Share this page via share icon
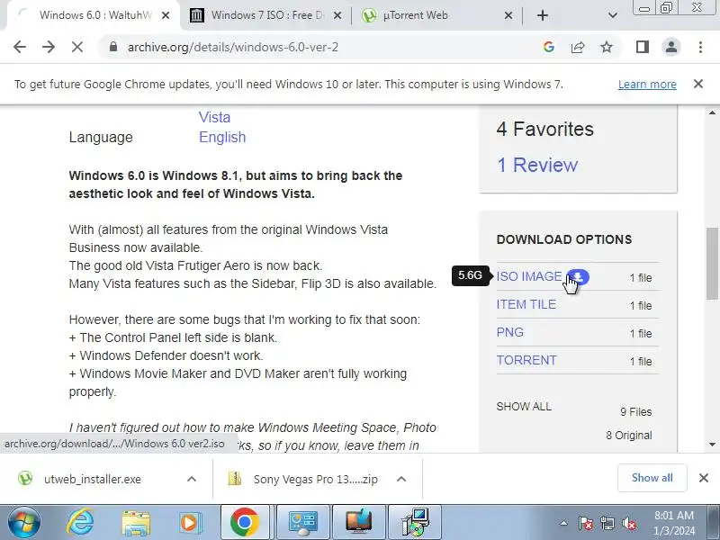Image resolution: width=720 pixels, height=540 pixels. (x=578, y=47)
